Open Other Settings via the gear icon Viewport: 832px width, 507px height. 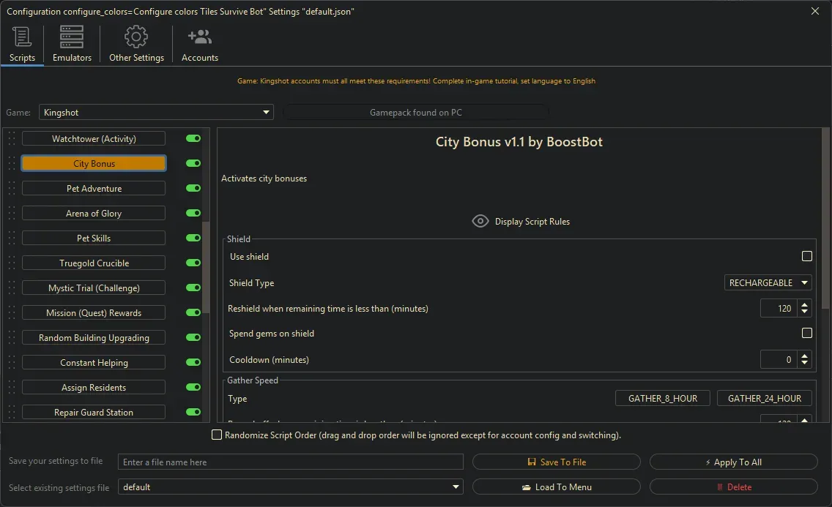click(135, 35)
